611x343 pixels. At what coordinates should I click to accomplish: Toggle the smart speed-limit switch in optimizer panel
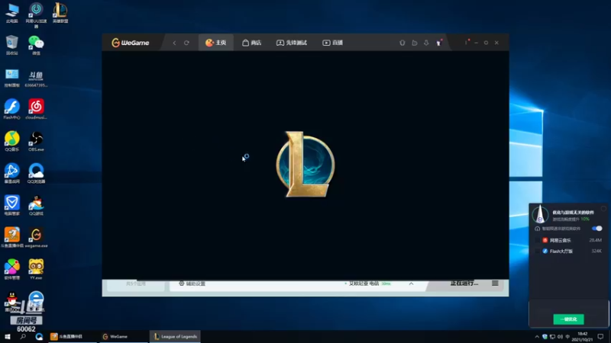tap(596, 228)
